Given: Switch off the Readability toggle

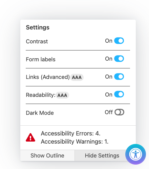Looking at the screenshot, I should [119, 94].
